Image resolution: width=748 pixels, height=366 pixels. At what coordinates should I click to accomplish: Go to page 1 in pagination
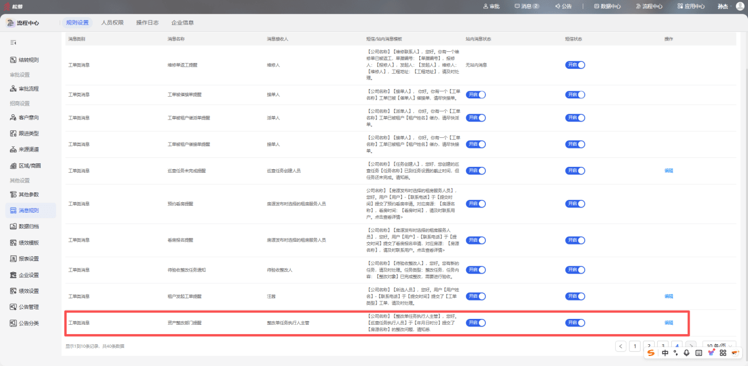[x=635, y=346]
